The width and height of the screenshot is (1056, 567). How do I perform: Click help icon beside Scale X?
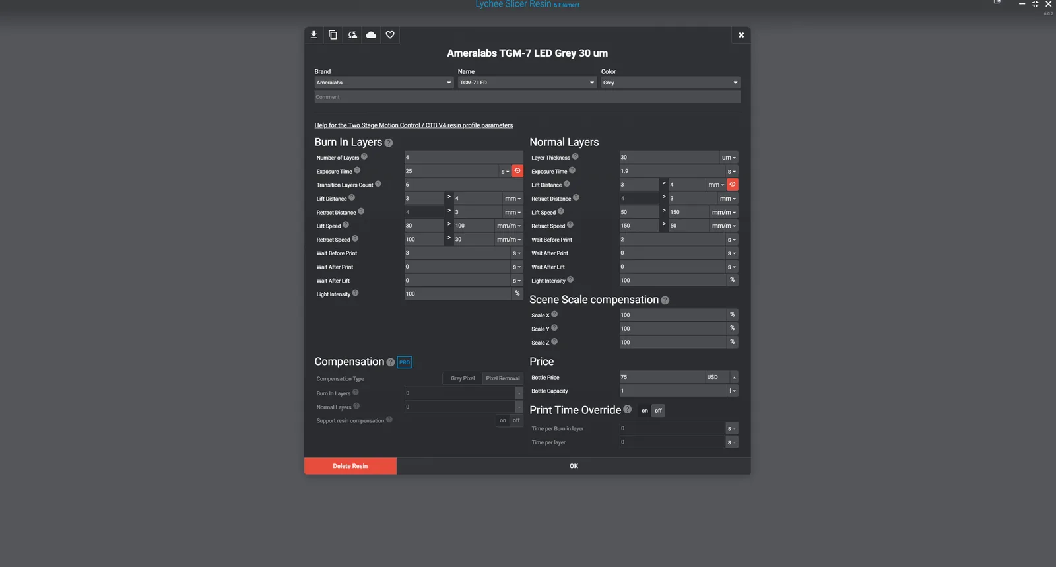pos(554,314)
